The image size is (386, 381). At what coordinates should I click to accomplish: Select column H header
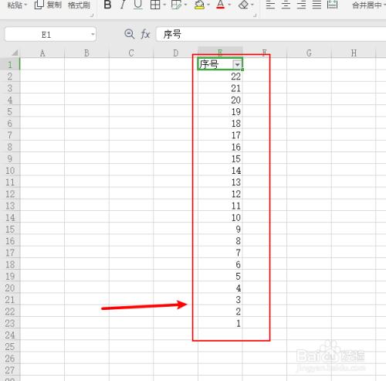354,53
